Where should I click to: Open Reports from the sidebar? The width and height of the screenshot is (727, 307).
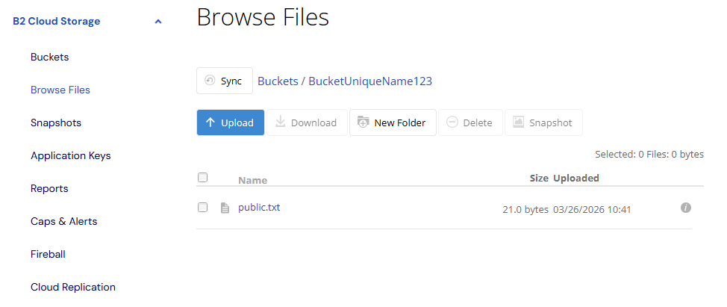(x=49, y=188)
